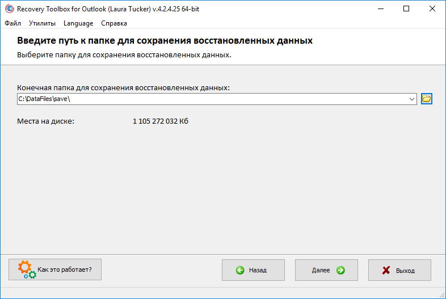This screenshot has width=446, height=299.
Task: Open the Утилиты menu
Action: point(42,23)
